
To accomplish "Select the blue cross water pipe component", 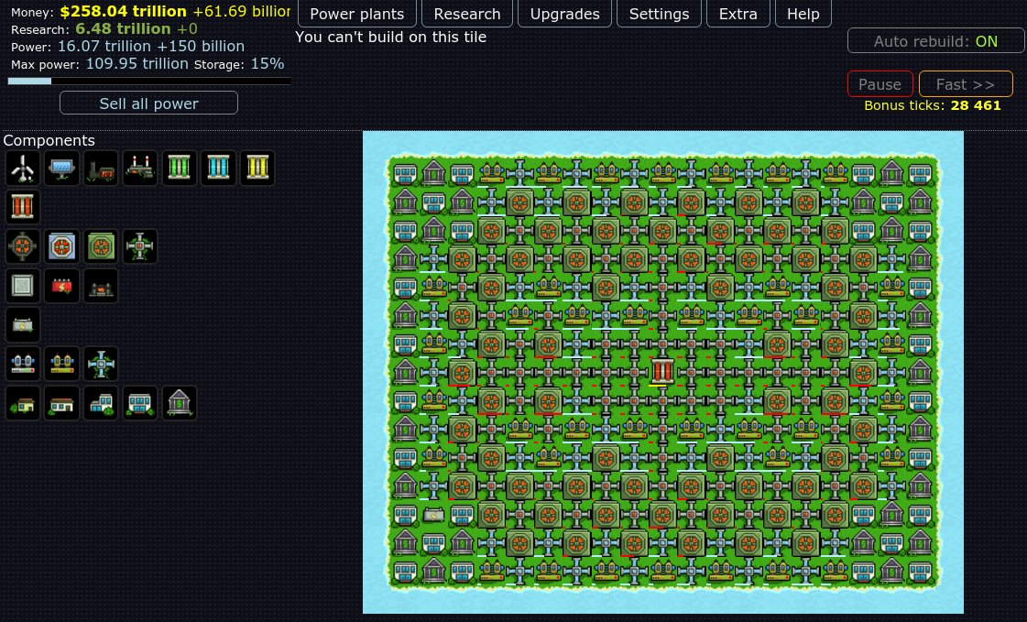I will pos(101,364).
